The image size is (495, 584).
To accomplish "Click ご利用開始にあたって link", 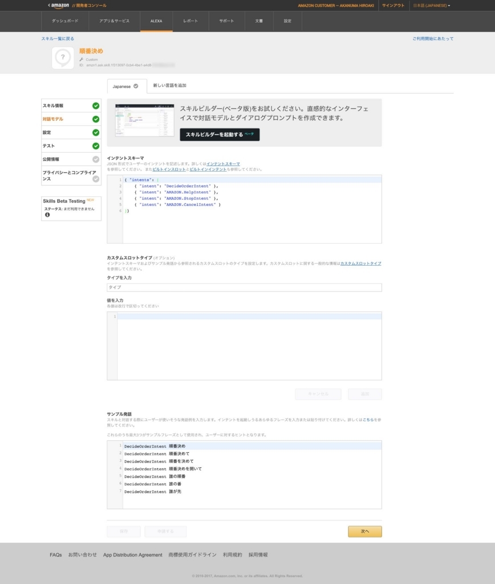I will click(433, 39).
